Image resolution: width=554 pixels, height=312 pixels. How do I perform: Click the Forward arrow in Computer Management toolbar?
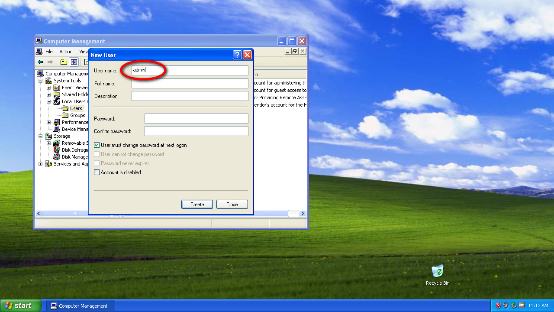point(50,62)
